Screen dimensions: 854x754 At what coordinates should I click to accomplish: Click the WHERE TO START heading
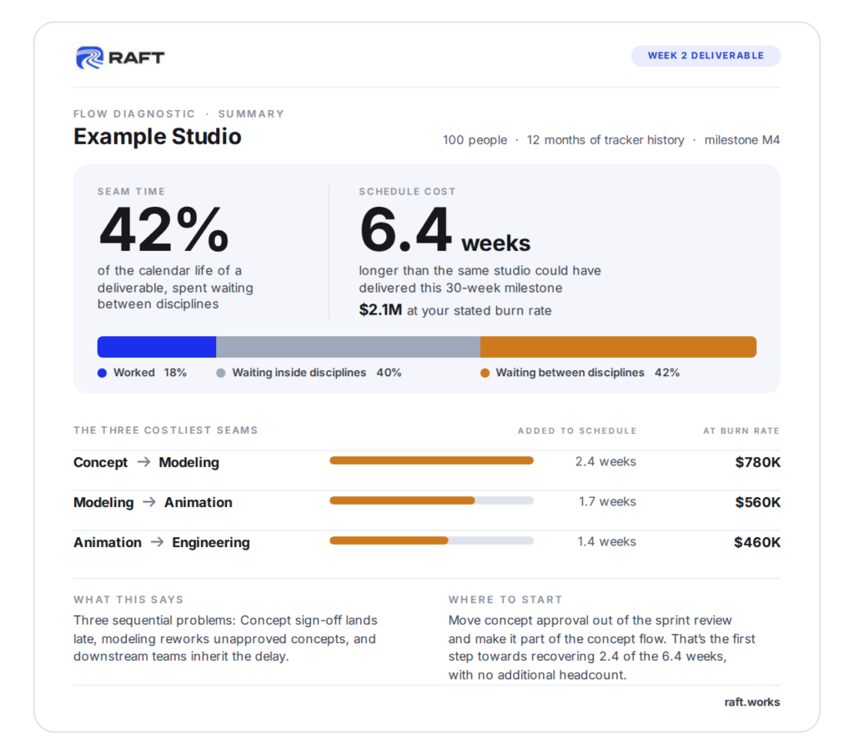point(505,600)
